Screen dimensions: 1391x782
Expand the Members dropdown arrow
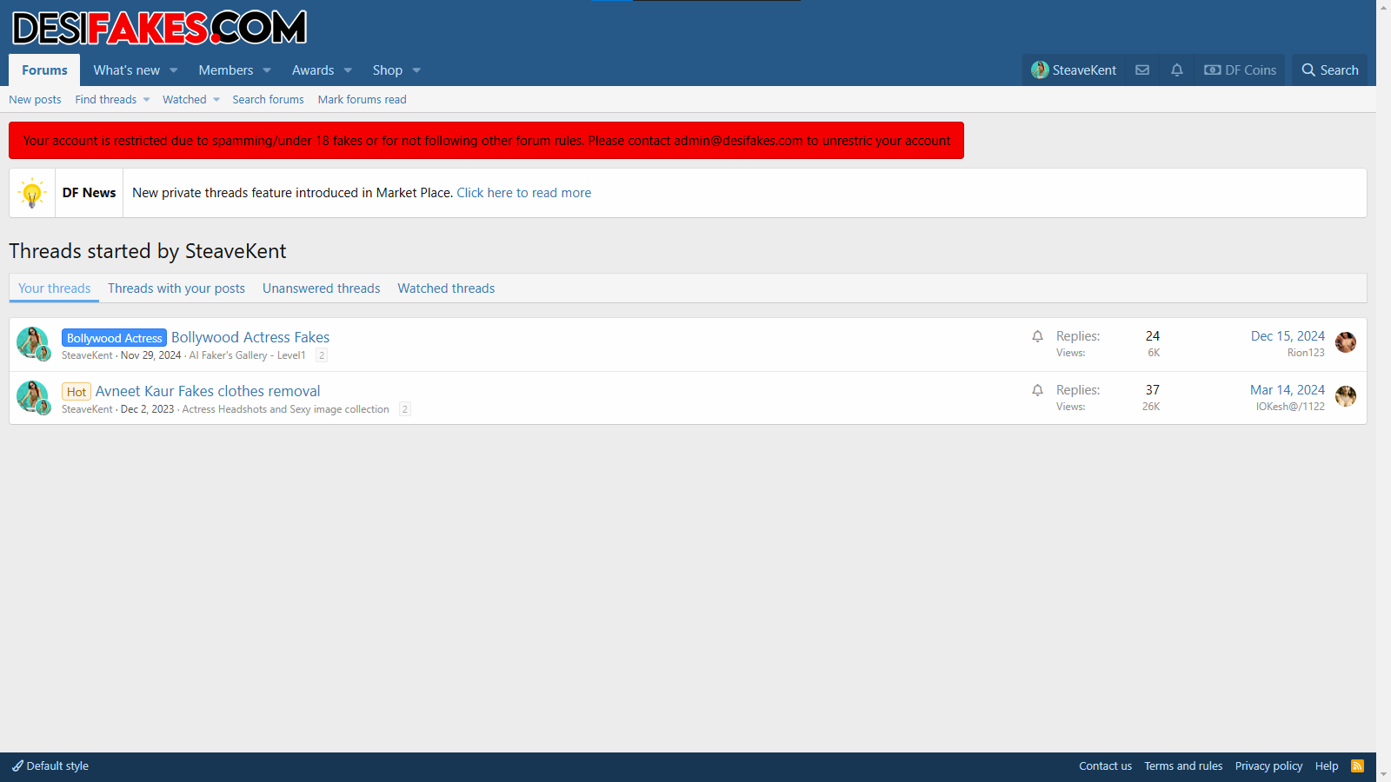click(267, 70)
